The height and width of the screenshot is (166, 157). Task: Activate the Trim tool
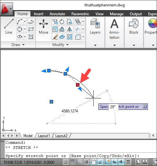(x=78, y=29)
